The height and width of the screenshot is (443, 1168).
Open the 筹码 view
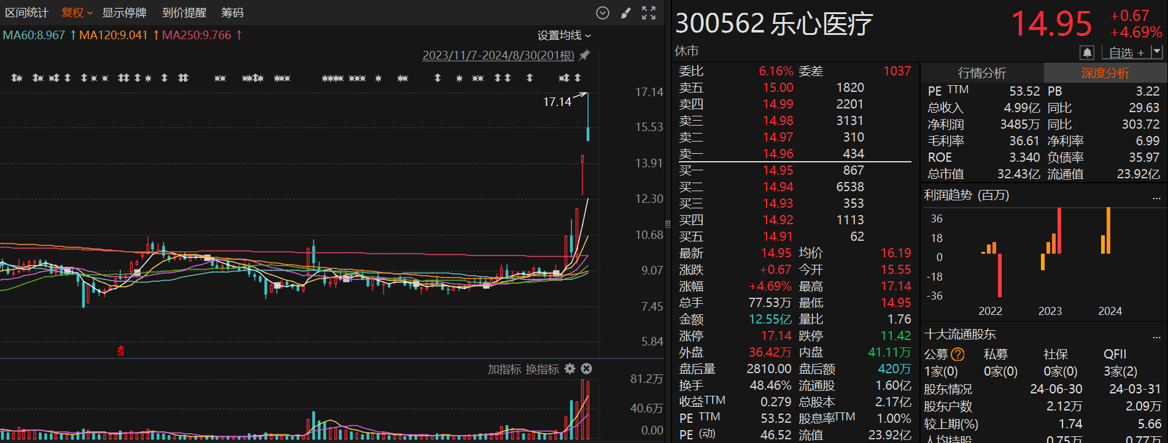coord(233,12)
